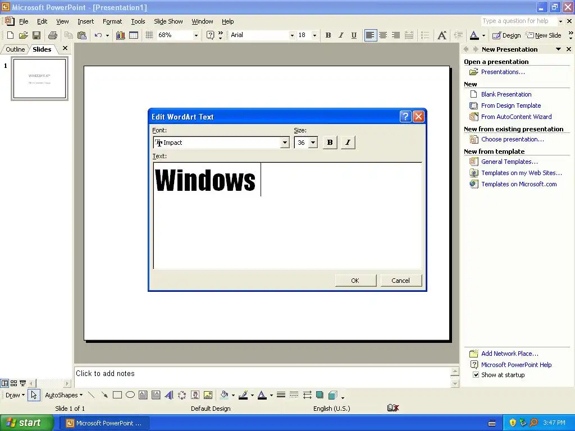Print using the printer toolbar icon
The height and width of the screenshot is (431, 575).
(x=53, y=35)
